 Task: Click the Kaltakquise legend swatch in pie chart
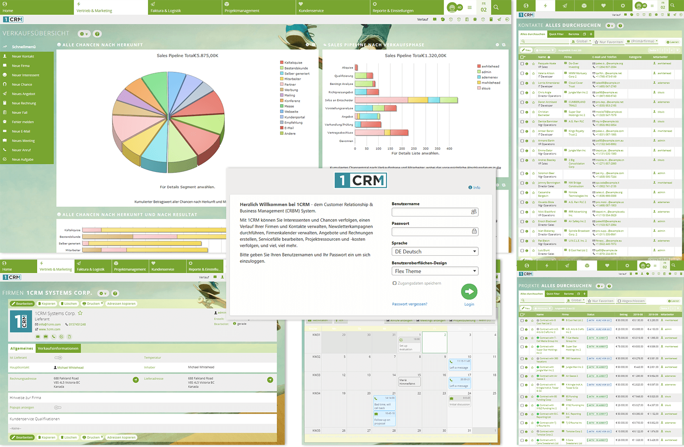tap(282, 62)
